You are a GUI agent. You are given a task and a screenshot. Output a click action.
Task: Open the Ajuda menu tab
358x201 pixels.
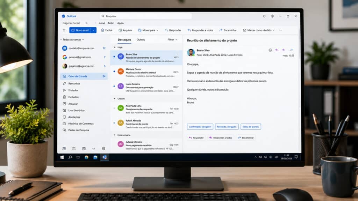click(x=120, y=23)
